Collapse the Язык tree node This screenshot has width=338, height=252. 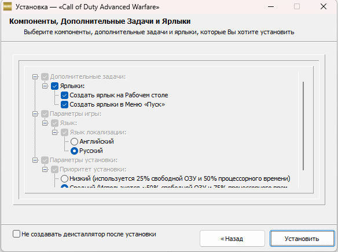(x=45, y=123)
